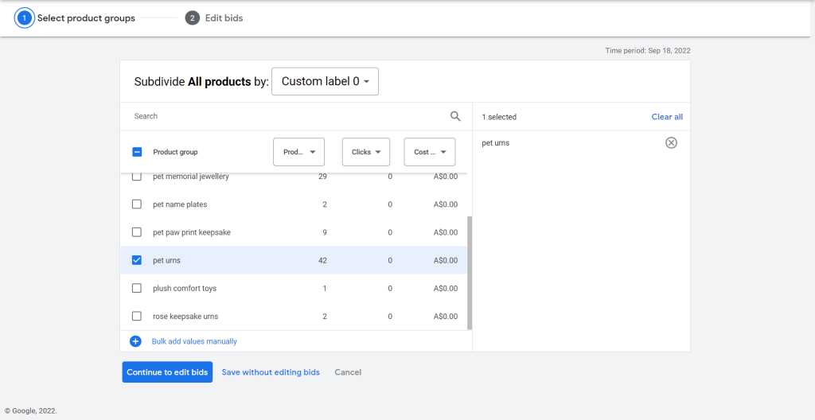Open the Cost column dropdown

pos(430,152)
